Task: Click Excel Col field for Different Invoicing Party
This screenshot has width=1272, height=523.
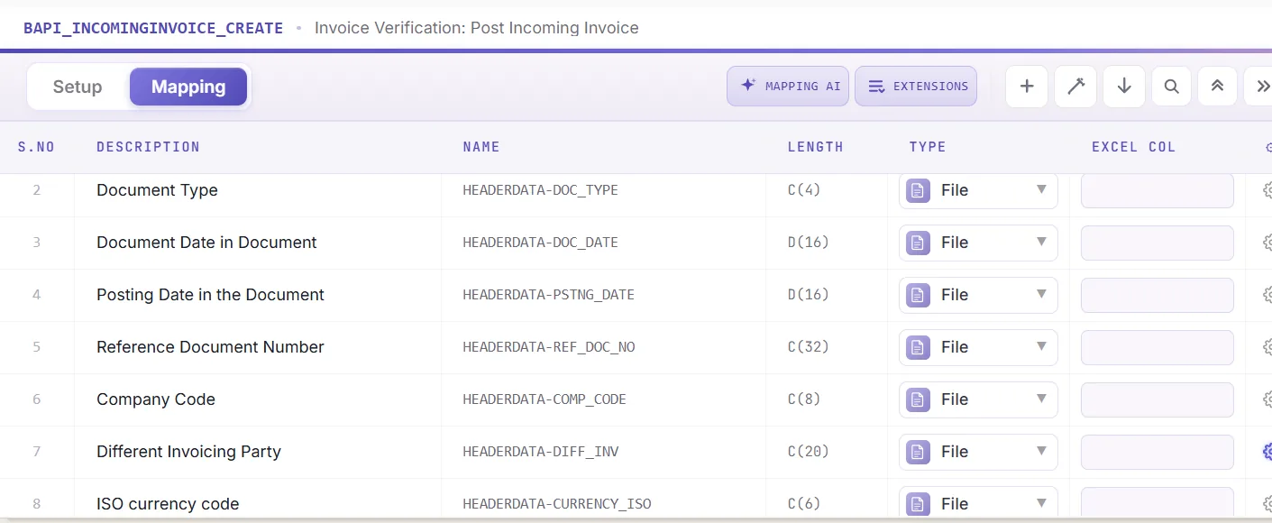Action: tap(1158, 452)
